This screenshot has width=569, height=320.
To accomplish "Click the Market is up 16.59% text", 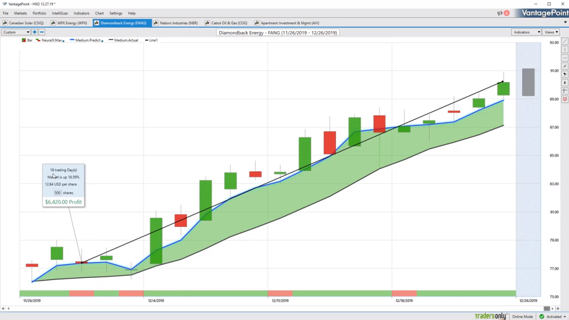I will 63,177.
